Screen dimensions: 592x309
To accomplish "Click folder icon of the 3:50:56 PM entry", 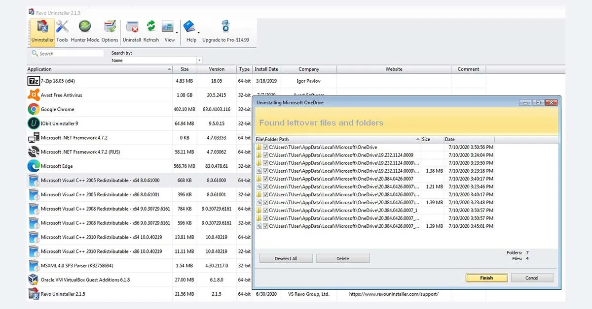I will coord(259,147).
